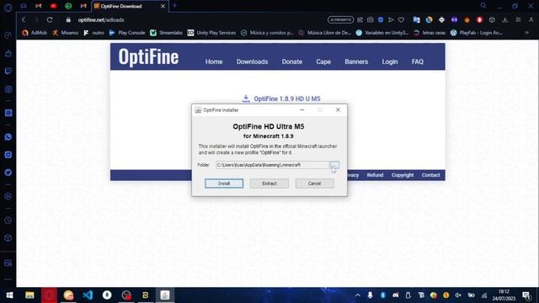Add page to bookmarks with heart icon
This screenshot has width=539, height=303.
coord(401,20)
